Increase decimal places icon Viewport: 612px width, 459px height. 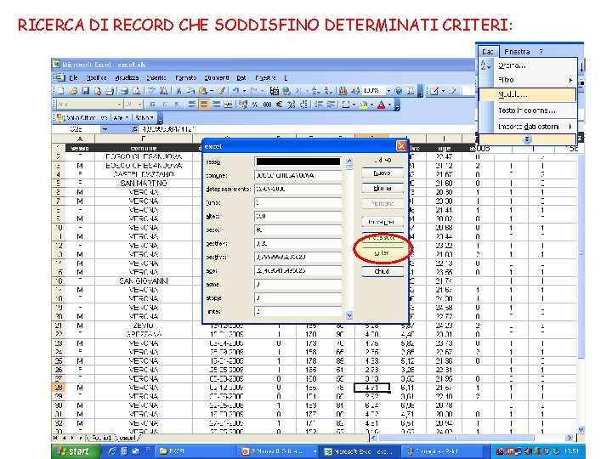[292, 105]
